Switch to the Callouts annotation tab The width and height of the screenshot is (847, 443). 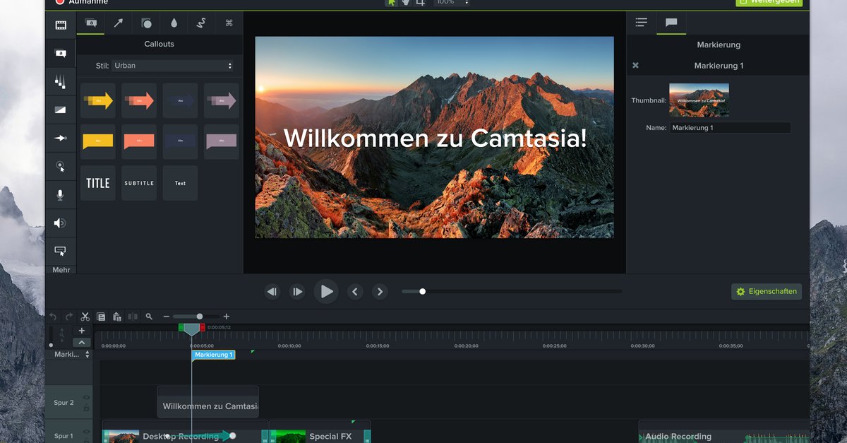(x=91, y=23)
